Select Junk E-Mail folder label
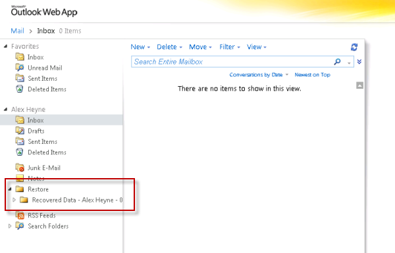This screenshot has height=253, width=395. pyautogui.click(x=44, y=168)
